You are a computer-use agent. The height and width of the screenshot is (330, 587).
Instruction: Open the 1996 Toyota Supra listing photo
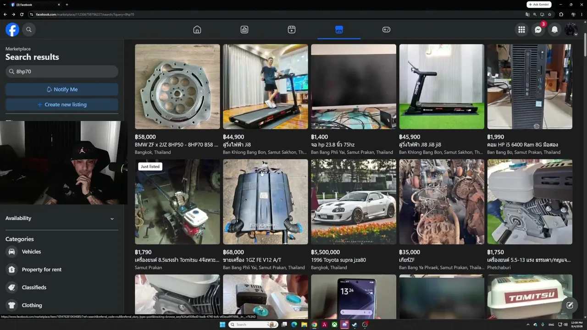pyautogui.click(x=354, y=202)
